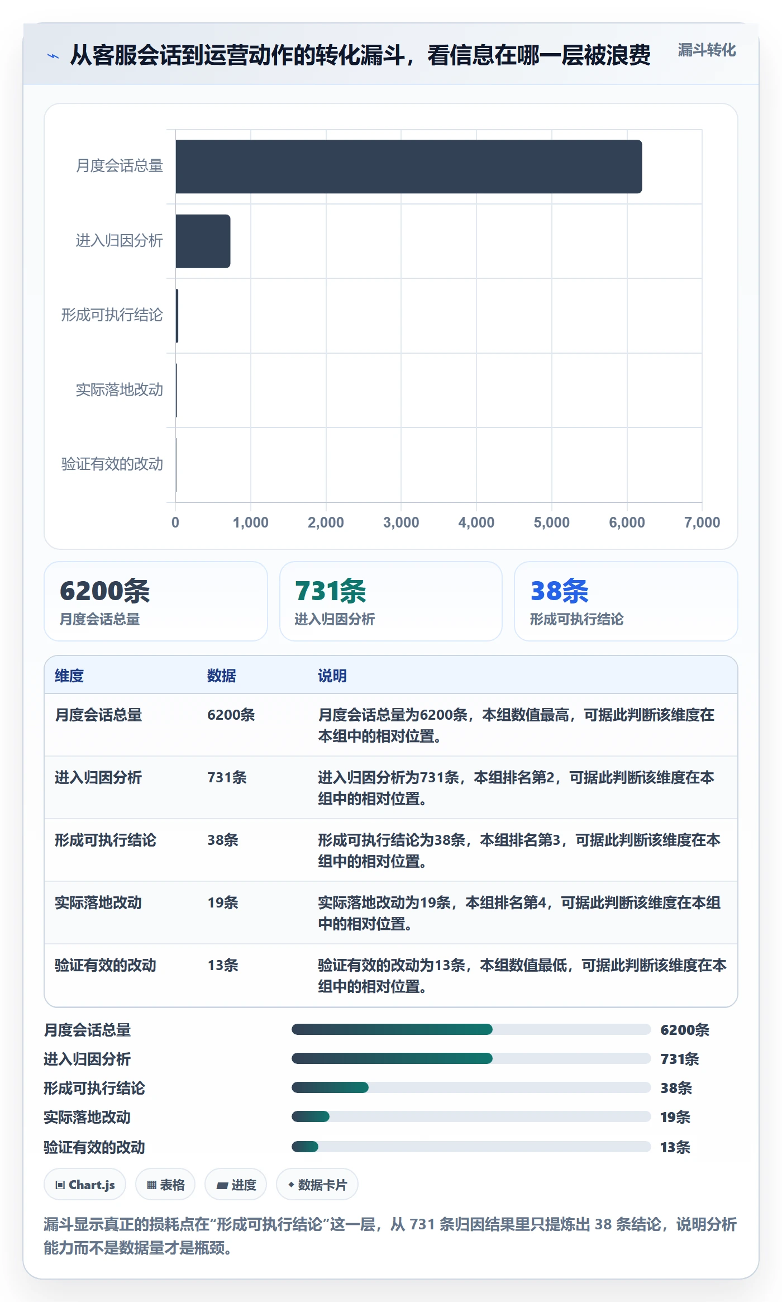
Task: Click the 实际落地改动 progress bar
Action: pos(471,1116)
